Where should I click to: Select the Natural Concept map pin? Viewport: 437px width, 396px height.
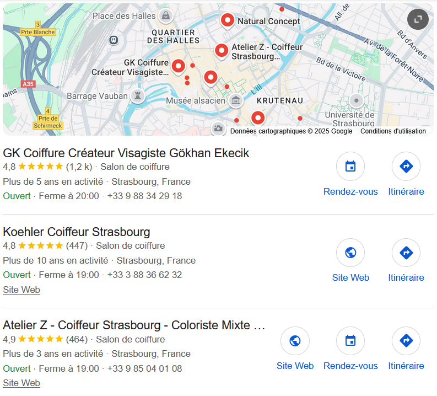(227, 20)
